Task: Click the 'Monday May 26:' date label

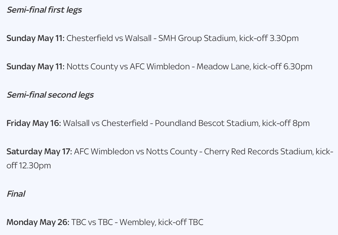Action: click(x=38, y=222)
